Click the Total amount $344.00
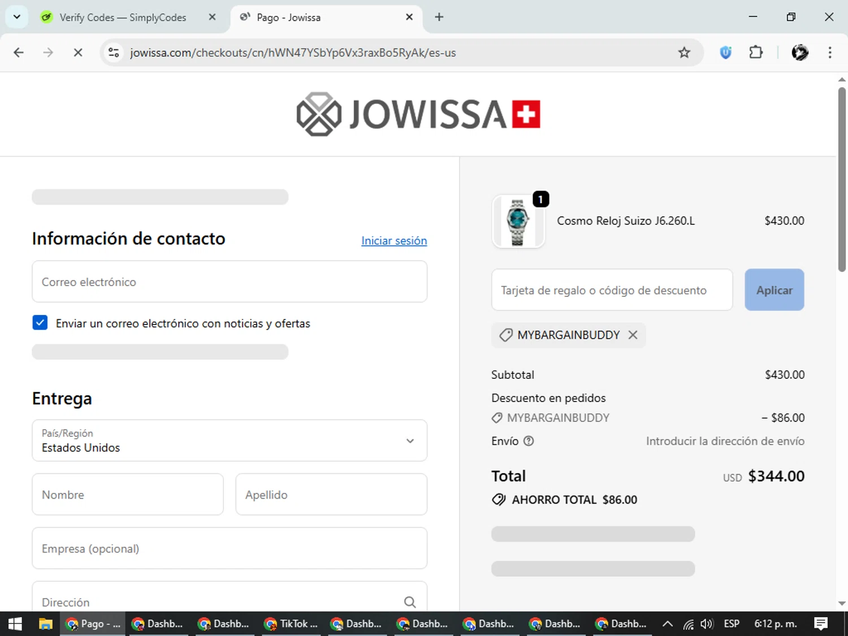Image resolution: width=848 pixels, height=636 pixels. pos(776,476)
